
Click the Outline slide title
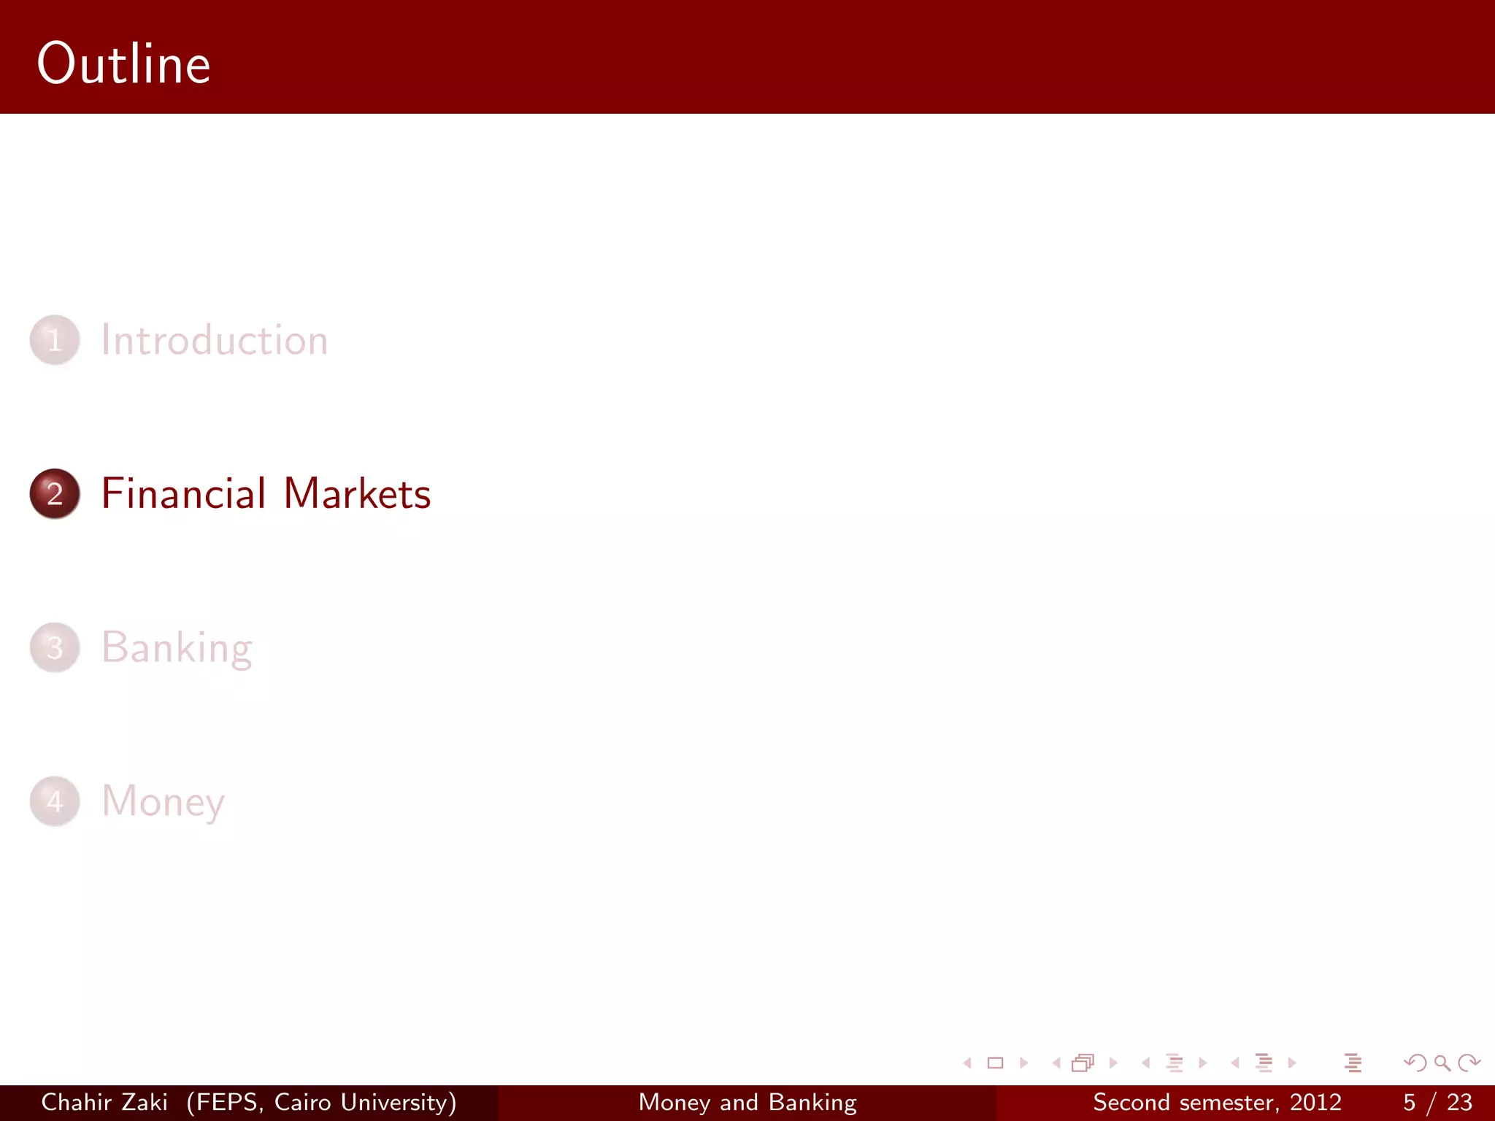point(124,63)
